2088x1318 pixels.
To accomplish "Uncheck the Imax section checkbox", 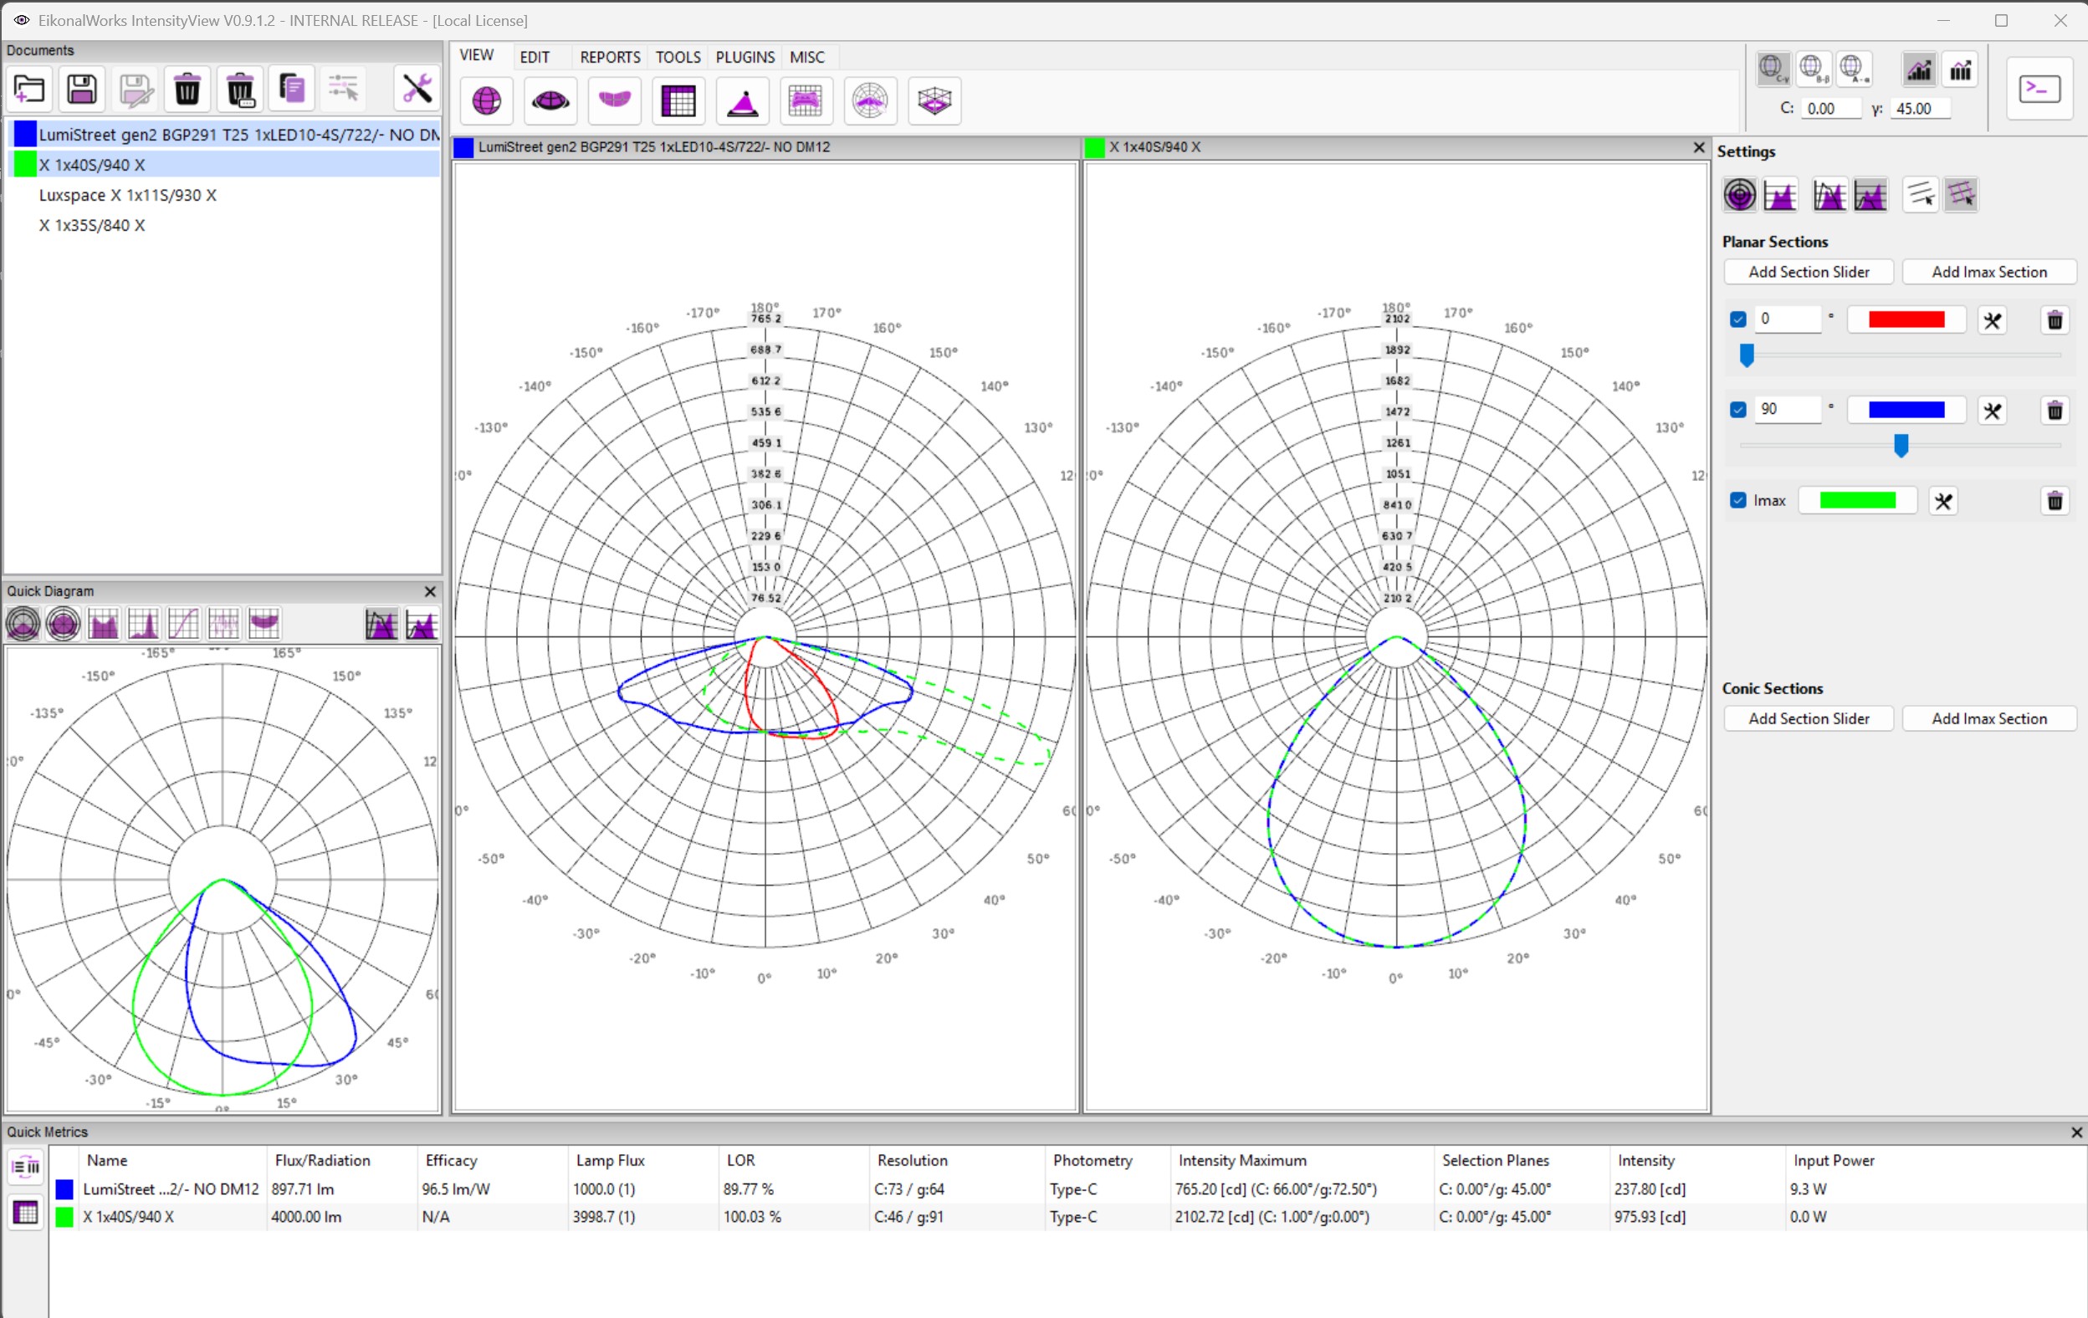I will [1737, 500].
